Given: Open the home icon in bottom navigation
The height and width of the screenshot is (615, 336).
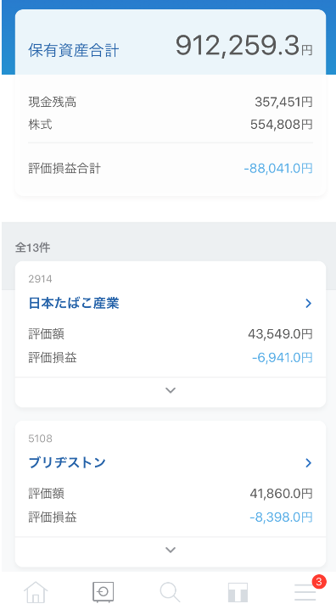Looking at the screenshot, I should point(36,592).
